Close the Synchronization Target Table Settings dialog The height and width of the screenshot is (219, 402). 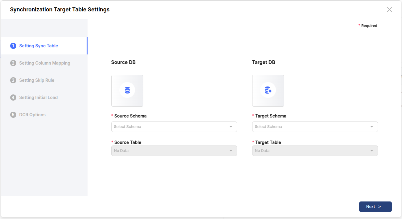pos(389,10)
